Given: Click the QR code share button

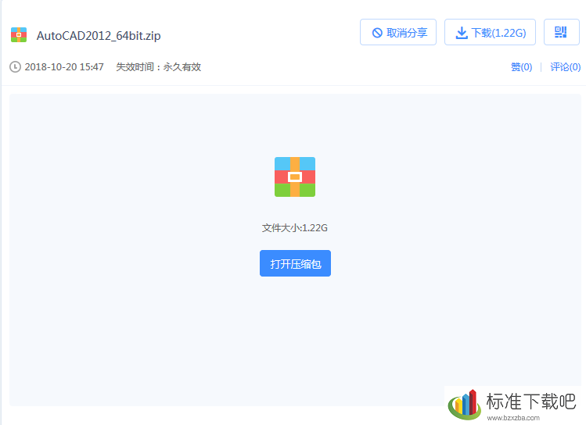Looking at the screenshot, I should pyautogui.click(x=561, y=32).
